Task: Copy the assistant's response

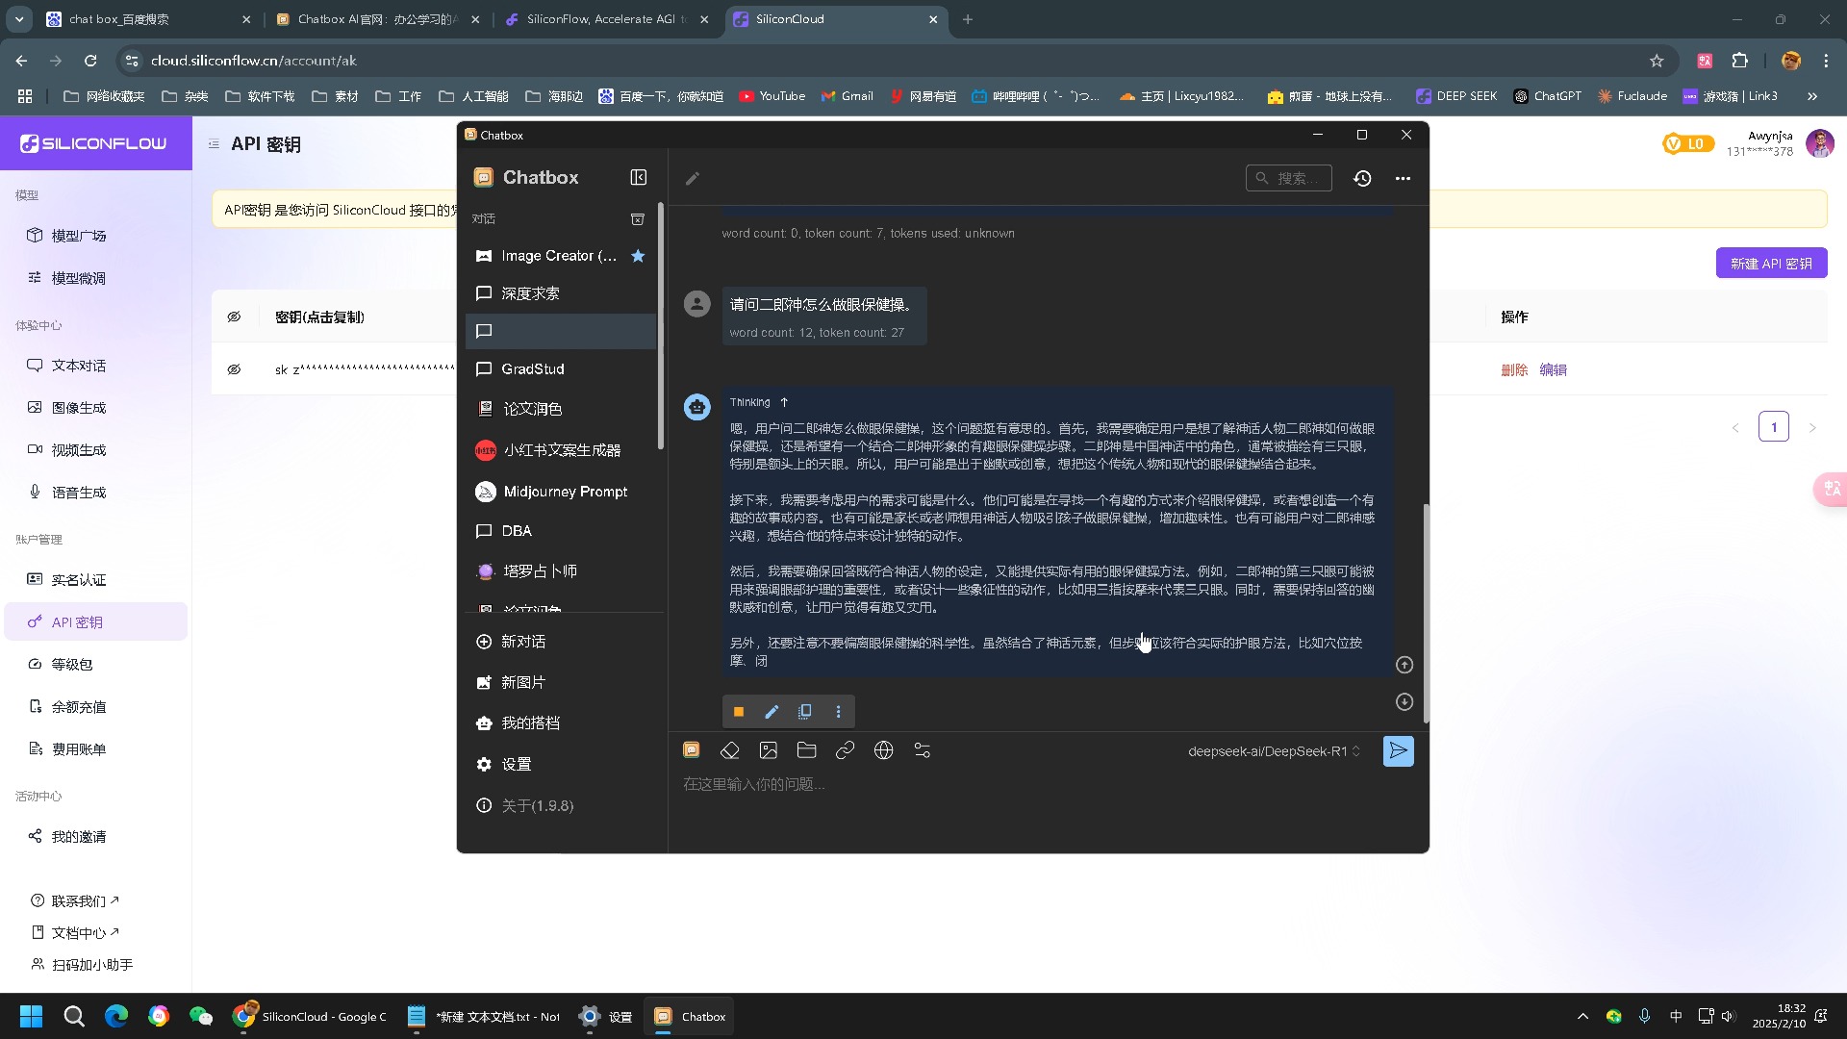Action: 805,711
